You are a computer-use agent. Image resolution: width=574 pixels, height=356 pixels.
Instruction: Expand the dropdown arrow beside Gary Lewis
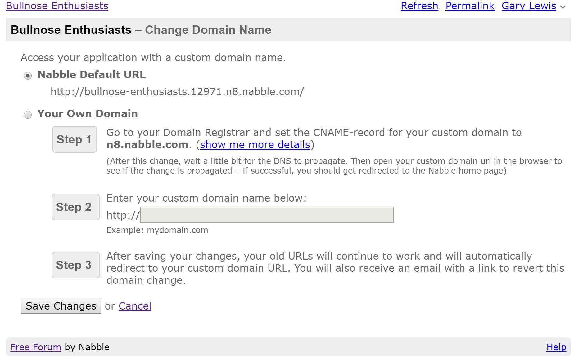coord(563,7)
